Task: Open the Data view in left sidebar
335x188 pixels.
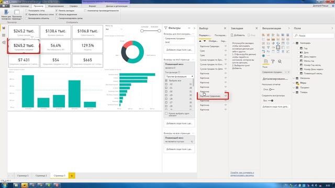Action: point(4,36)
